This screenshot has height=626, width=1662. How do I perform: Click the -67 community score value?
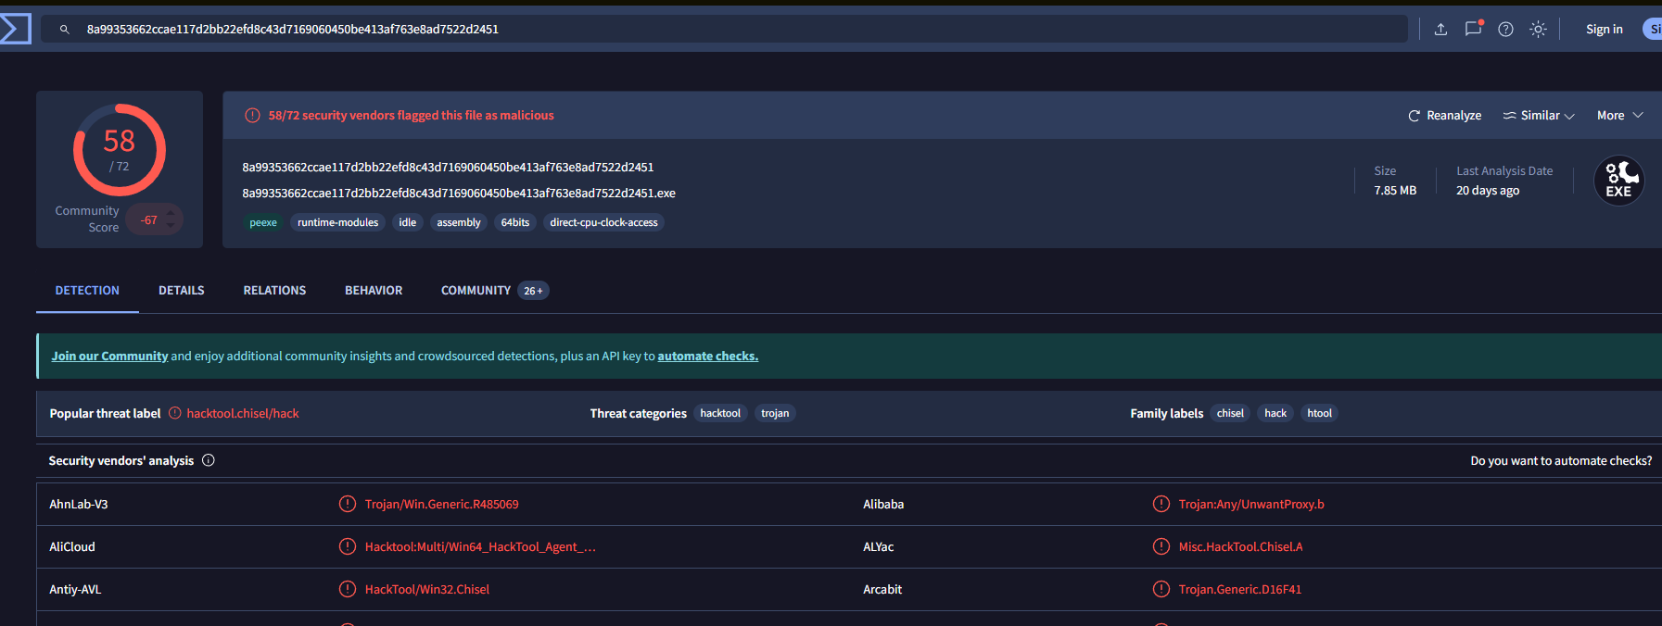148,220
